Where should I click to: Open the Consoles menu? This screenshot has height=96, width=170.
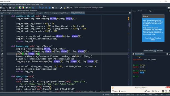pyautogui.click(x=23, y=4)
